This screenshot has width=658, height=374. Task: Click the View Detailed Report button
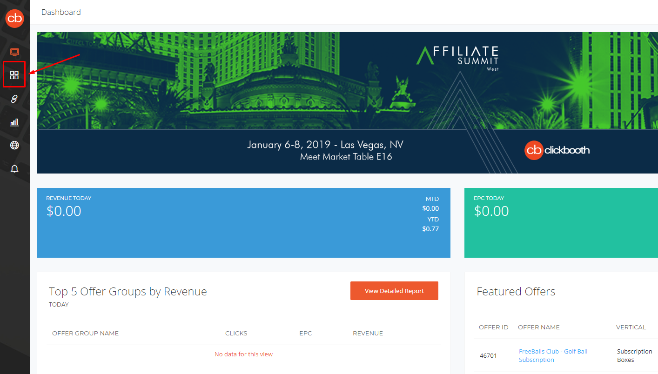click(x=394, y=291)
